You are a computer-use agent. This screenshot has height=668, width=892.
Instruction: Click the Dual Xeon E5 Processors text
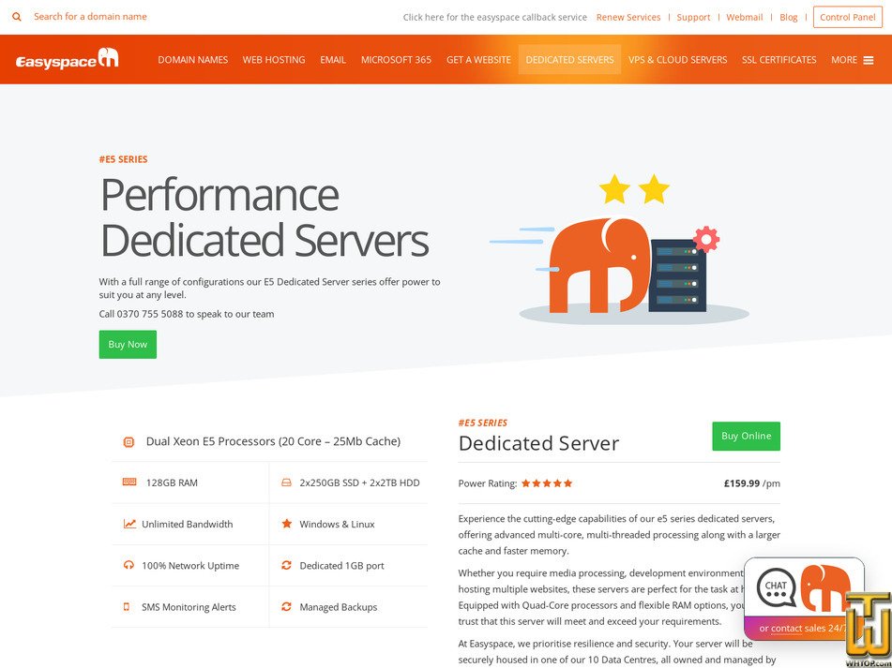(x=273, y=441)
